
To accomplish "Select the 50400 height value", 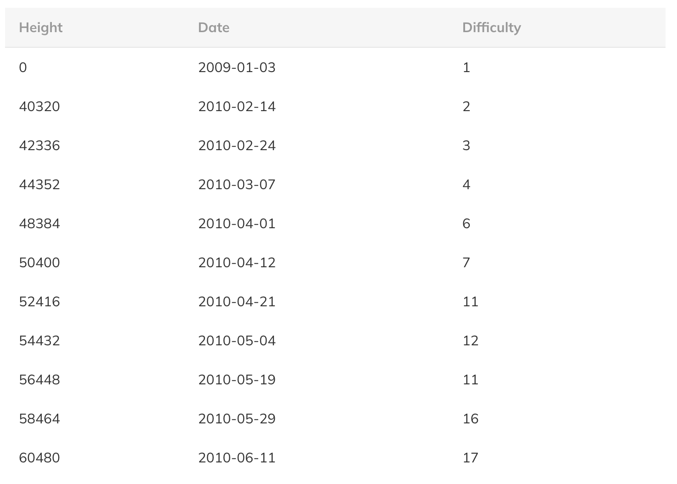I will coord(39,263).
